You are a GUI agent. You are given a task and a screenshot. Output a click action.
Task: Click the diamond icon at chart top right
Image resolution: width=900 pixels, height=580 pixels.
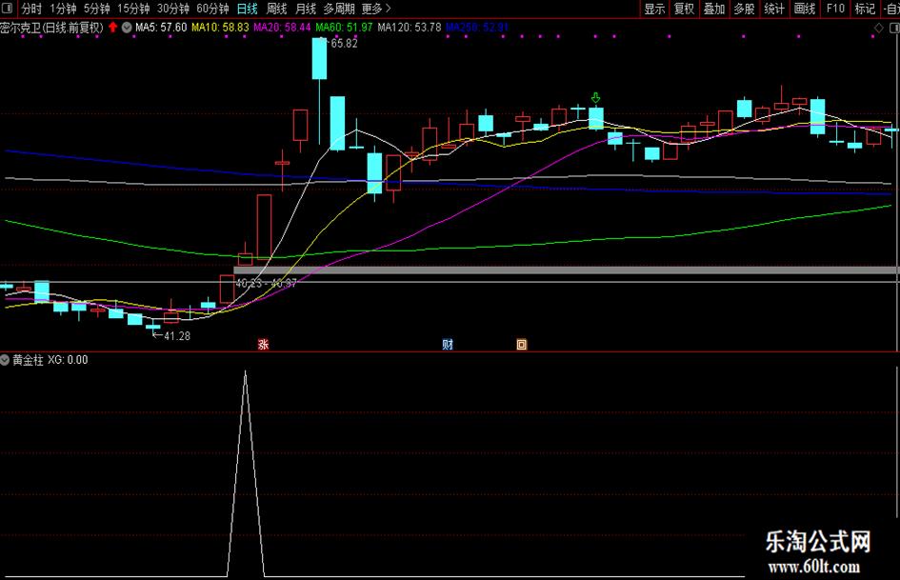879,28
